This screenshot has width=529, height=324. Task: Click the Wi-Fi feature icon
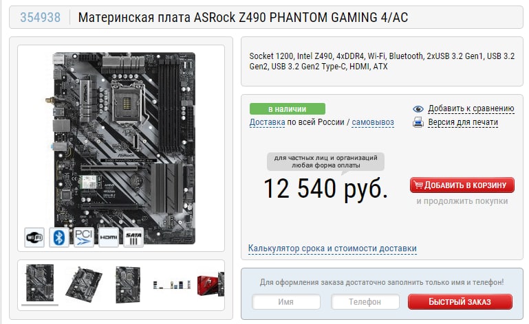[x=34, y=238]
